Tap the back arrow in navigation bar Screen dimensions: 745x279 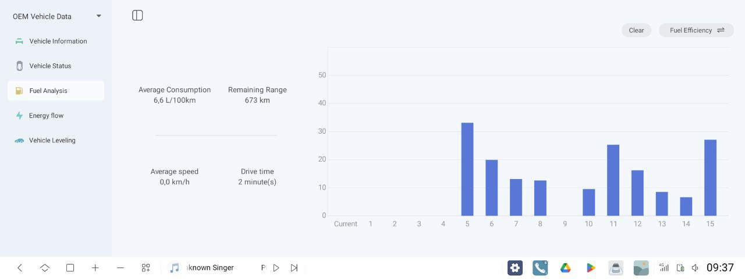[20, 268]
